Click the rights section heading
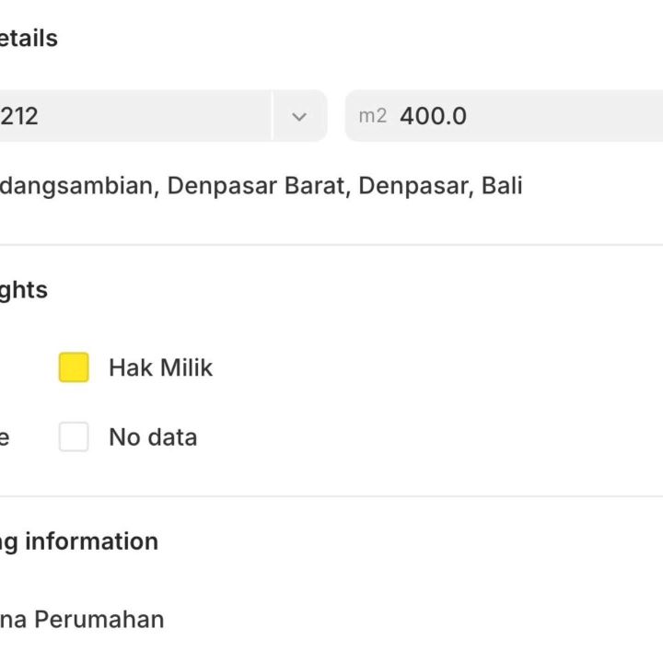663x663 pixels. pyautogui.click(x=24, y=290)
